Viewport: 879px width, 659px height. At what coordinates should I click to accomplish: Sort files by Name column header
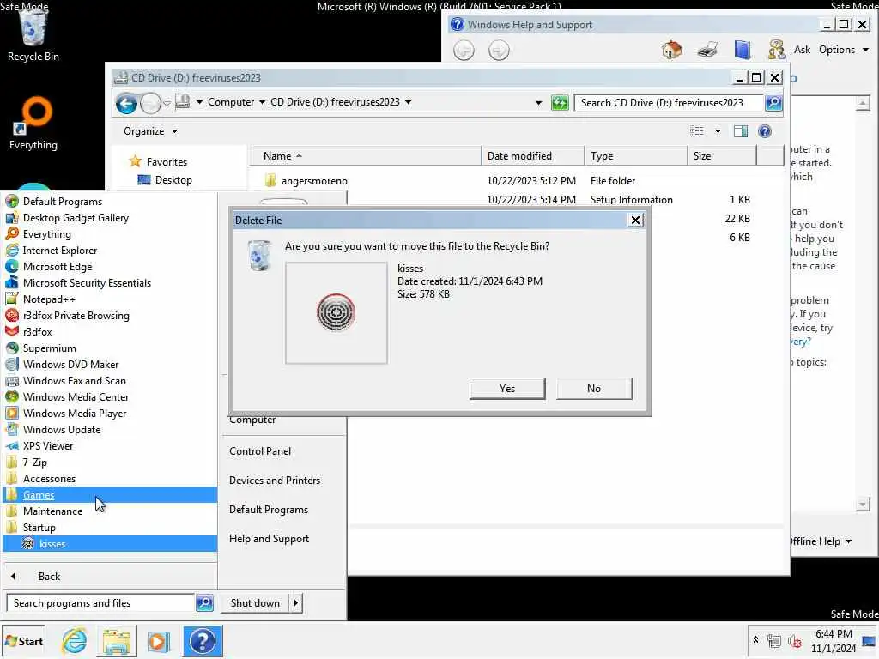[x=366, y=156]
